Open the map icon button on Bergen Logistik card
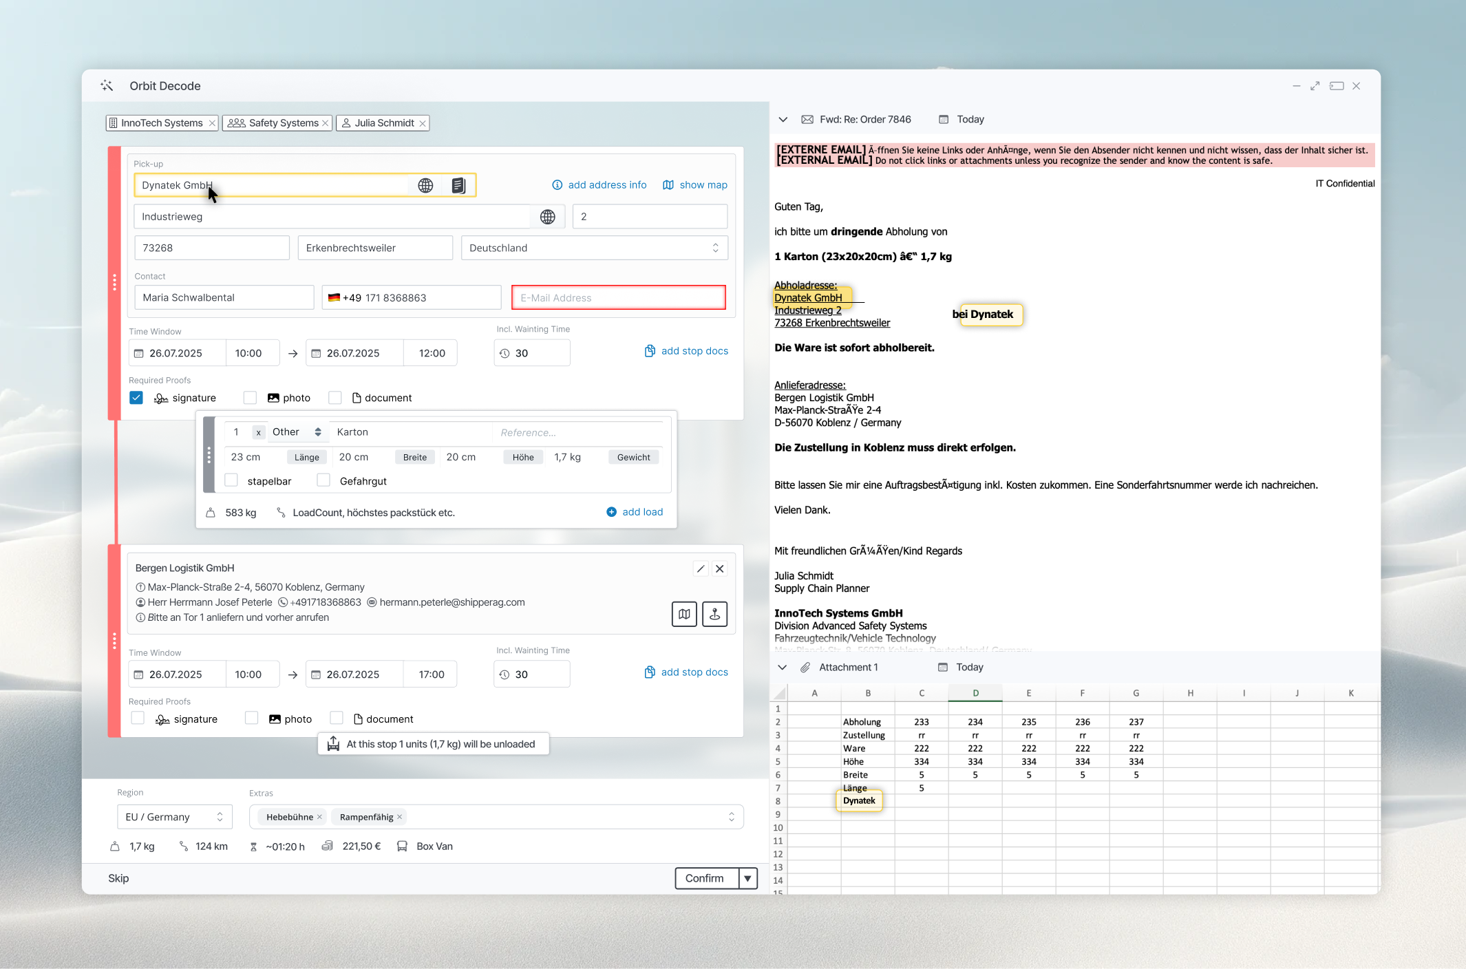Viewport: 1466px width, 969px height. [684, 614]
